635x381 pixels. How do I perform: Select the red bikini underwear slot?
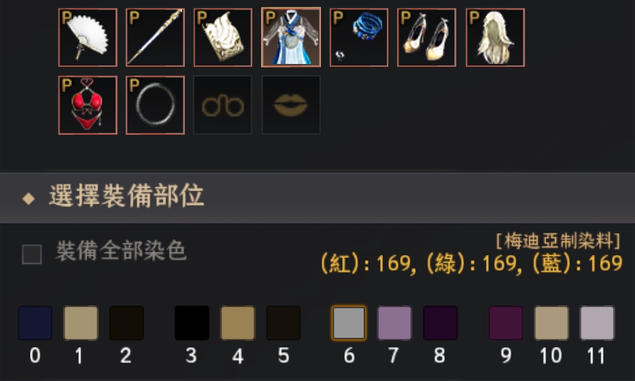(88, 105)
